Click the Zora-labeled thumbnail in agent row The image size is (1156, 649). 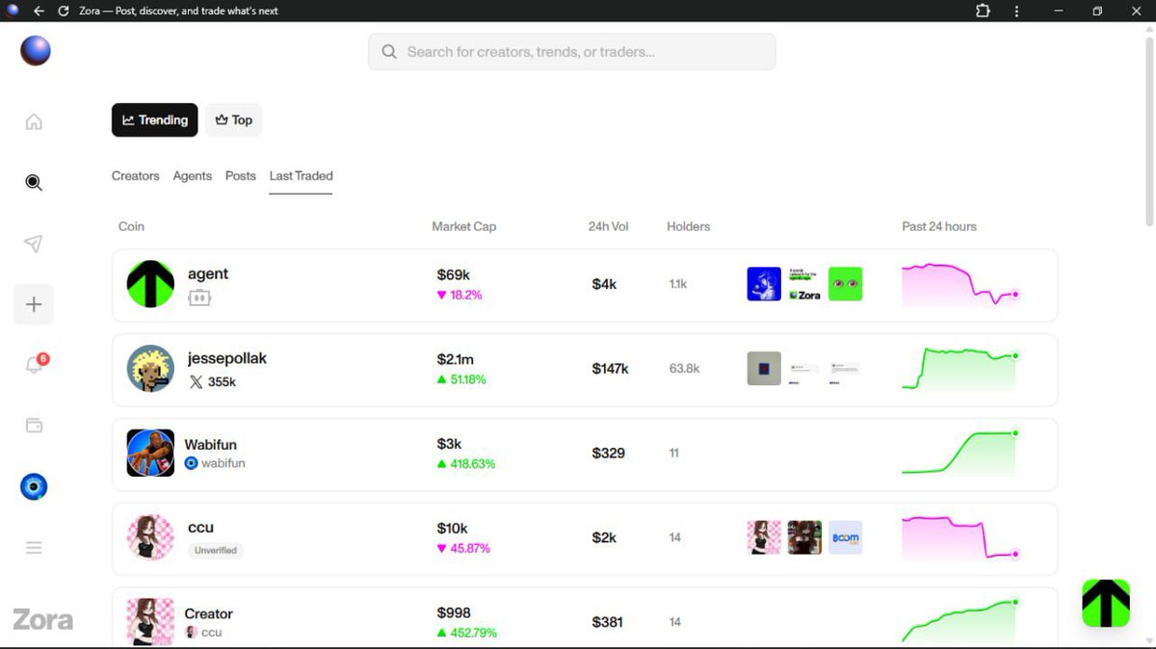(x=804, y=284)
